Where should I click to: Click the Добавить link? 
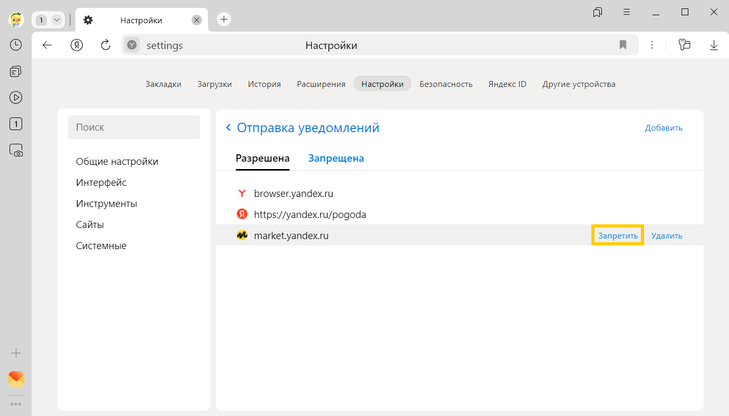(664, 128)
